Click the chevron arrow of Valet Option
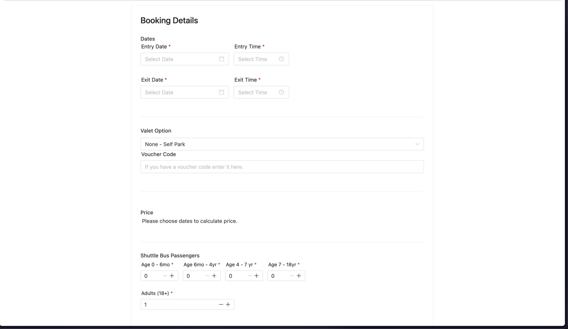The image size is (568, 329). click(417, 144)
